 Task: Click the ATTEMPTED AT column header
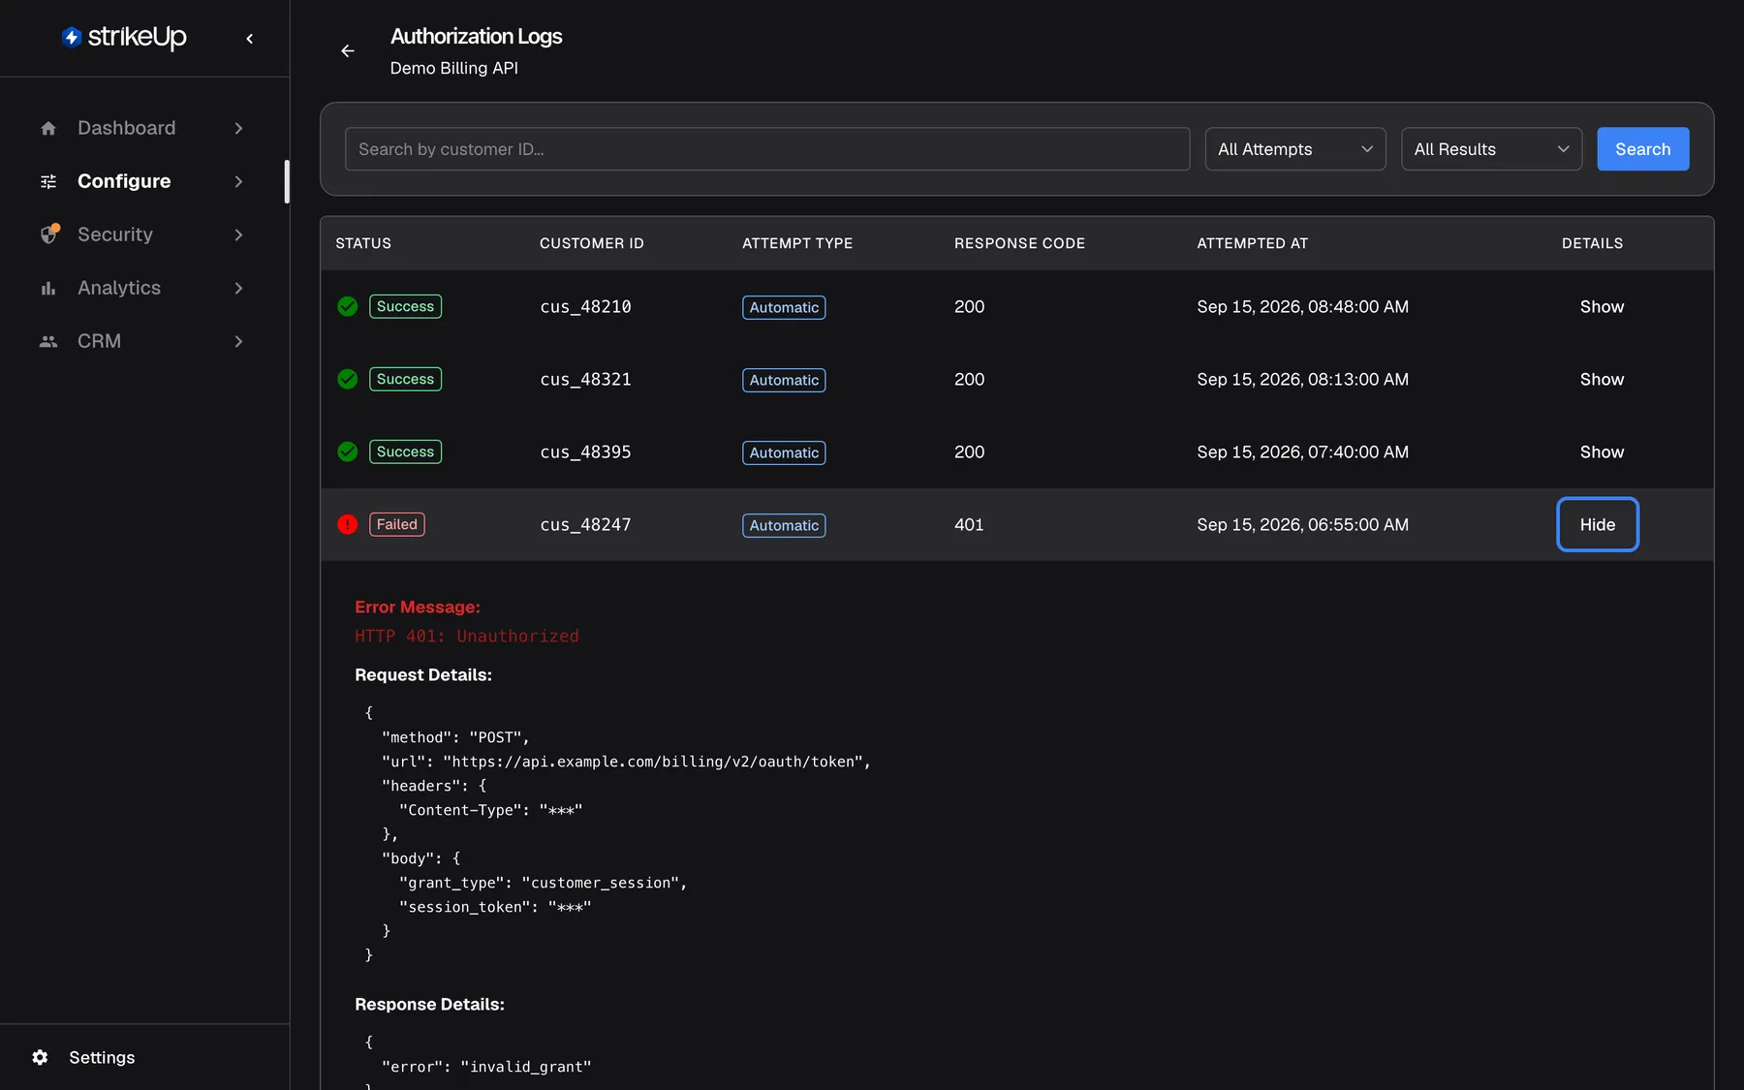click(1252, 243)
